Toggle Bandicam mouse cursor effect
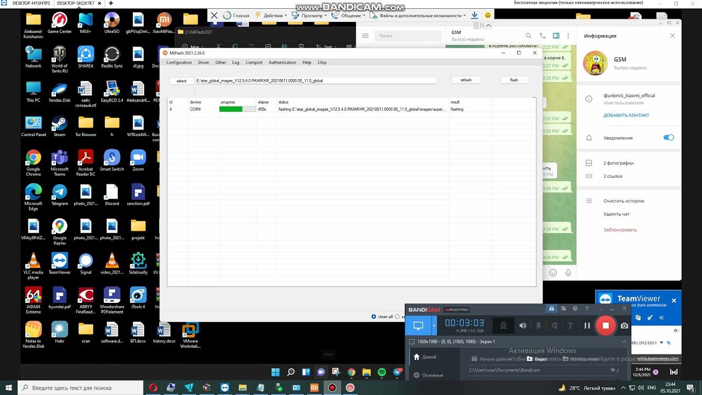Viewport: 702px width, 395px height. point(554,325)
